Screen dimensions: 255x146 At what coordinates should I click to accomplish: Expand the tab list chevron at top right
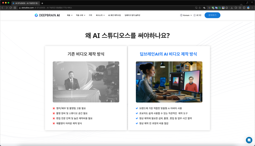point(252,2)
